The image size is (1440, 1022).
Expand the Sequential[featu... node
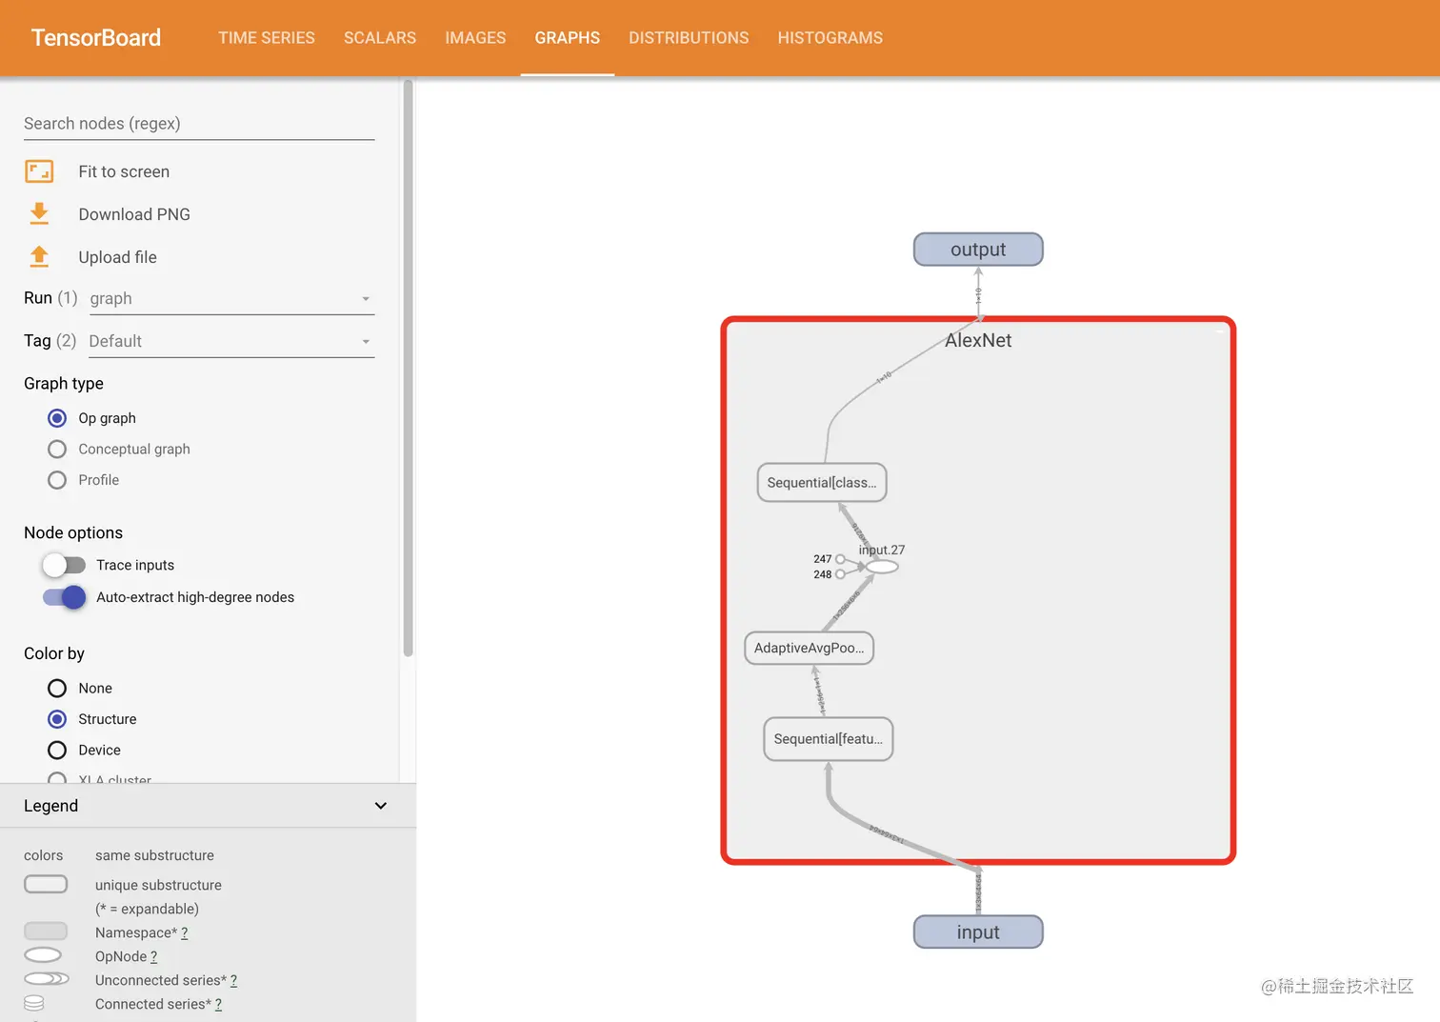[829, 739]
